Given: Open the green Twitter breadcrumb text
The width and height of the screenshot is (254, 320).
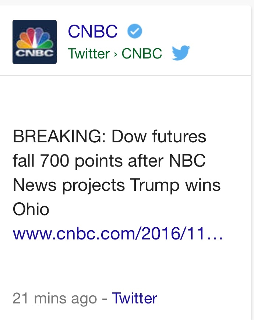Looking at the screenshot, I should (89, 53).
